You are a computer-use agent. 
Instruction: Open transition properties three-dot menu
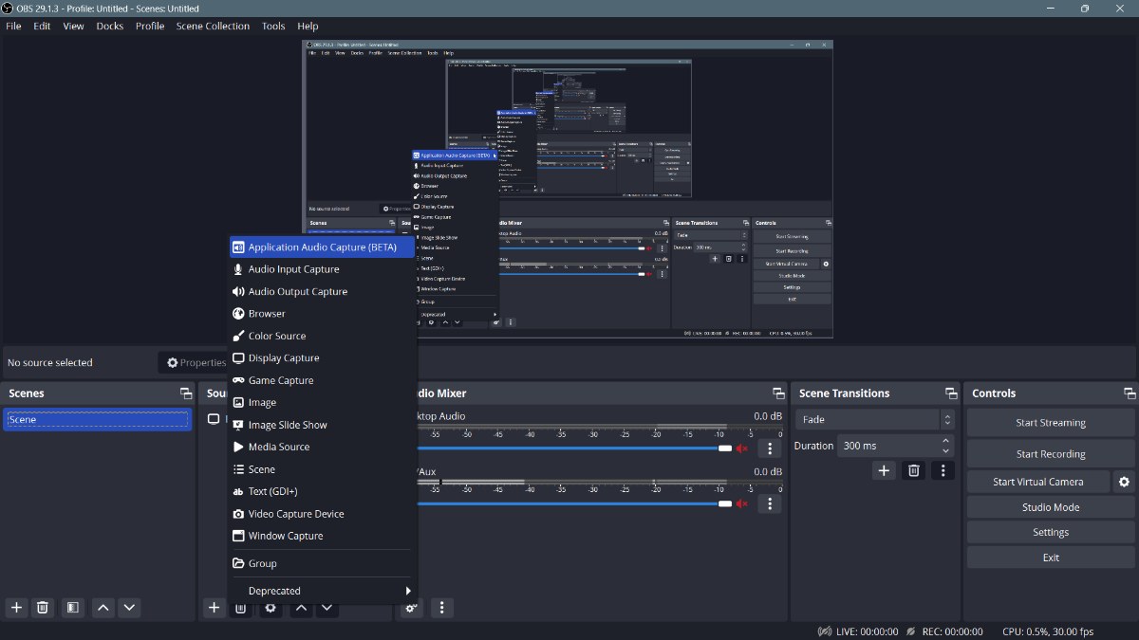pos(943,470)
